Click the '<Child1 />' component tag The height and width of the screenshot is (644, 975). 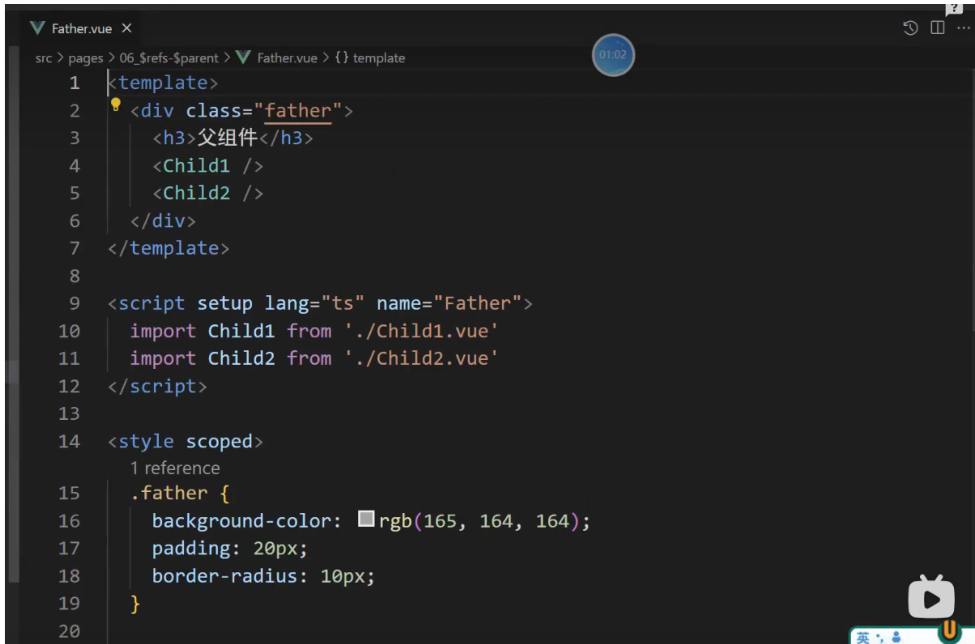pyautogui.click(x=208, y=166)
